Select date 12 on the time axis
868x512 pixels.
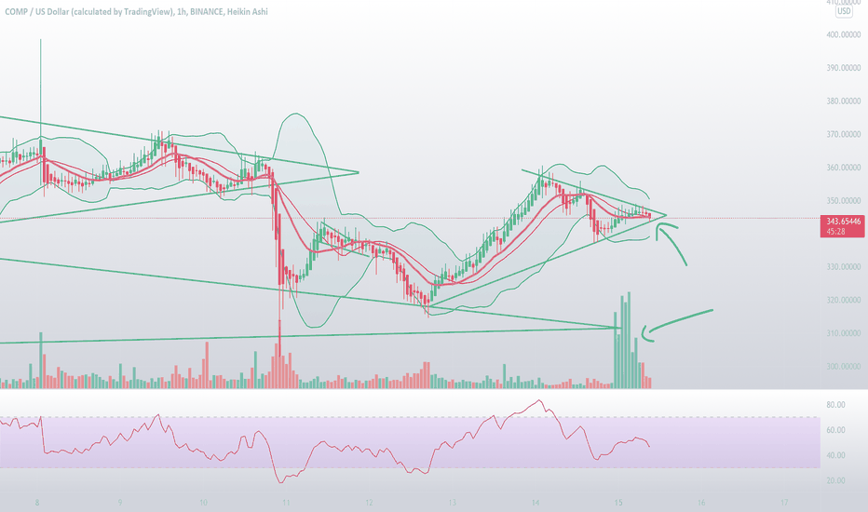coord(369,503)
